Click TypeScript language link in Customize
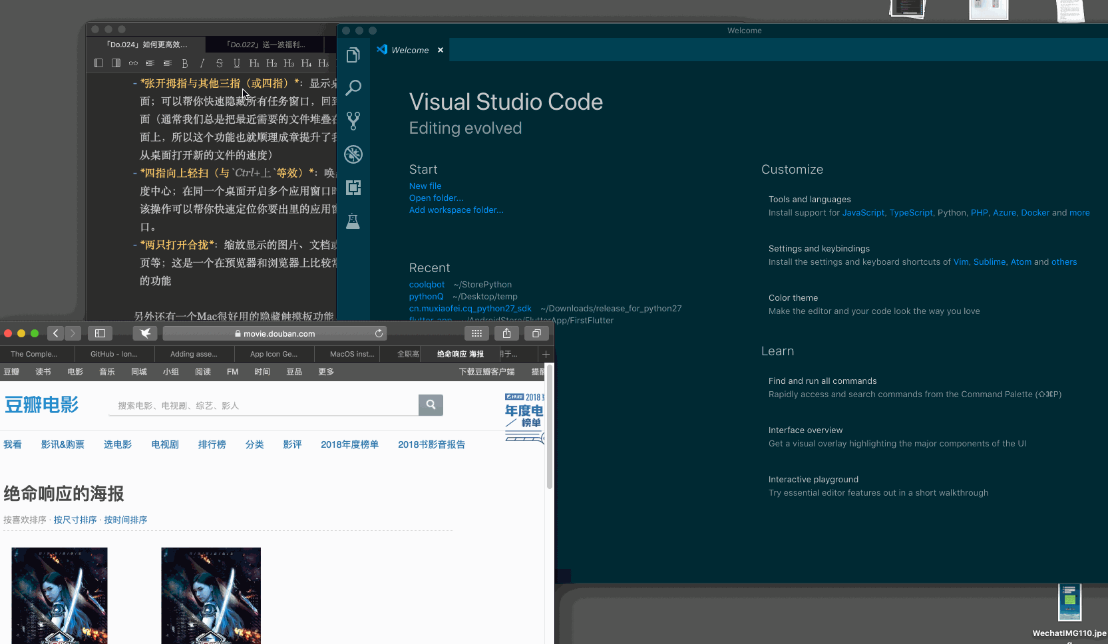This screenshot has width=1108, height=644. (x=911, y=213)
